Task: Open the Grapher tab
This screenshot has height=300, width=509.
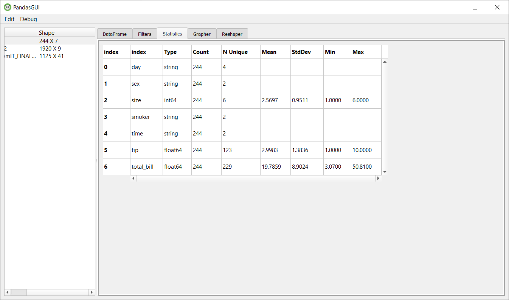Action: coord(202,34)
